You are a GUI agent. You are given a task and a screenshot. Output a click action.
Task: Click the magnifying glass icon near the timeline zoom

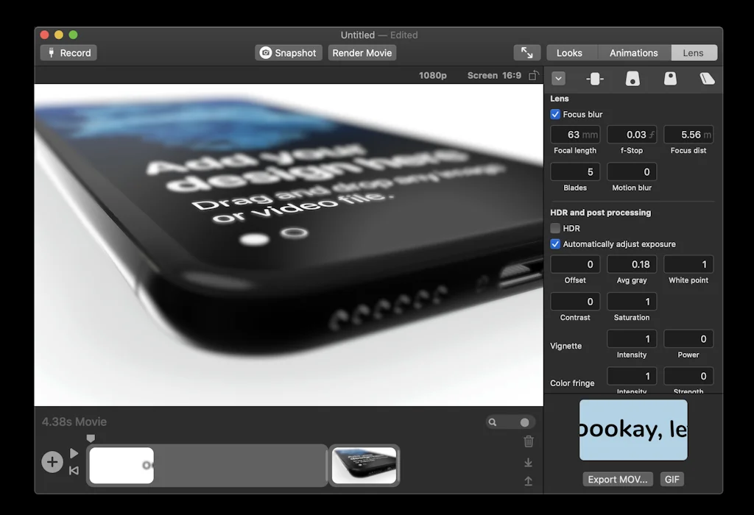tap(494, 422)
